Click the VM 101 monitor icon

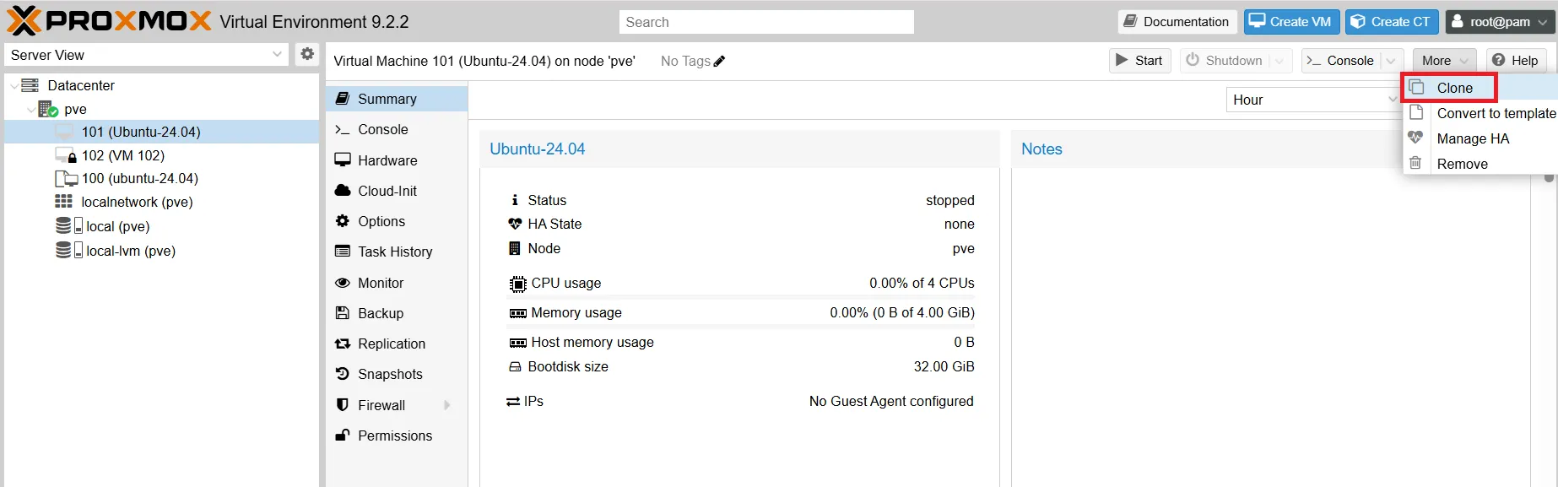tap(65, 132)
